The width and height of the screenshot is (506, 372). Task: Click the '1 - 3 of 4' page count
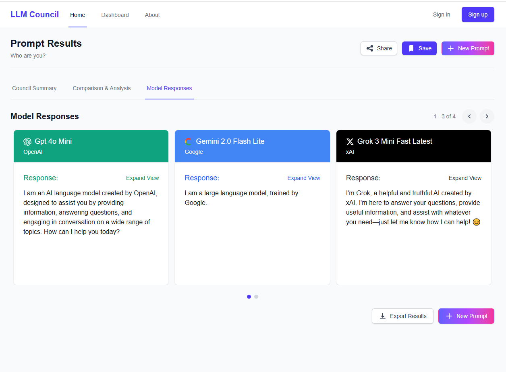[444, 116]
